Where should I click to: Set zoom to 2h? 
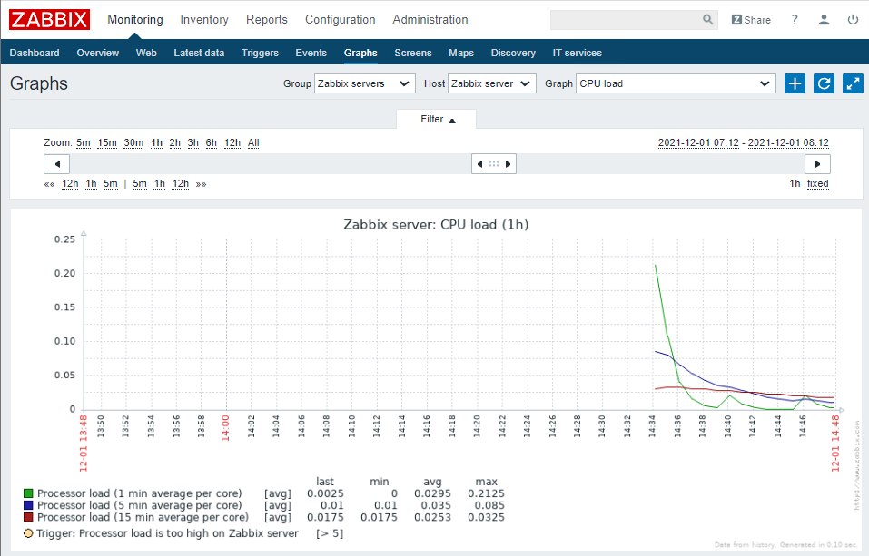[174, 143]
